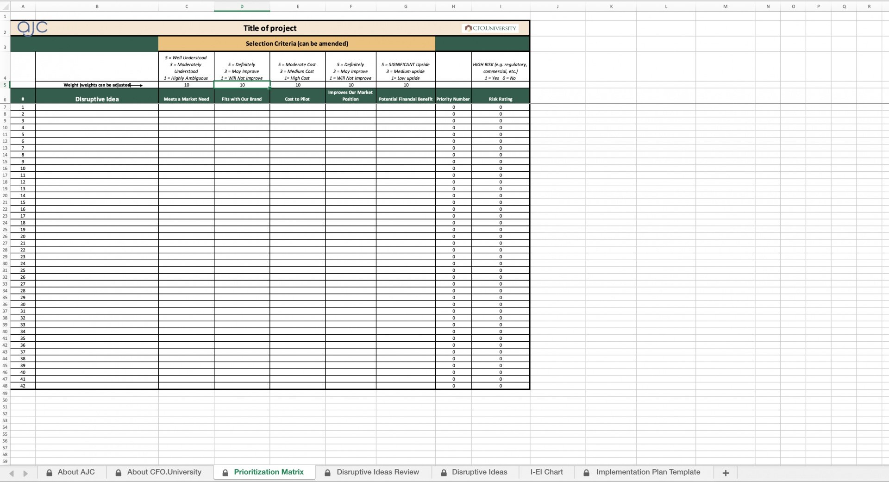Select the Risk Rating cell for idea 1

(x=501, y=107)
